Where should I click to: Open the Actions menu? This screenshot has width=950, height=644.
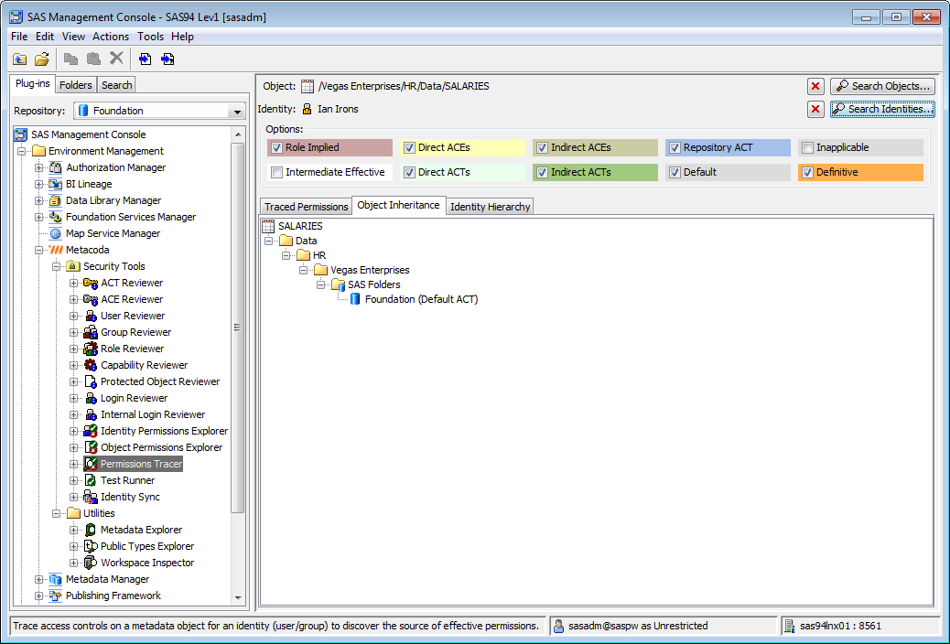(110, 37)
